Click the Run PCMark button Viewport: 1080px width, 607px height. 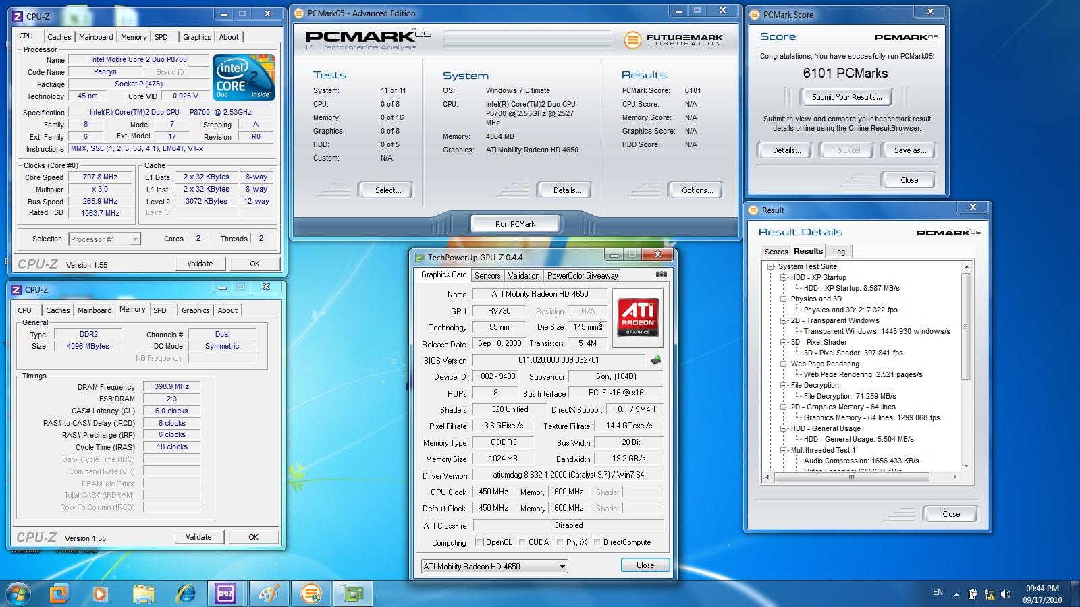point(515,224)
